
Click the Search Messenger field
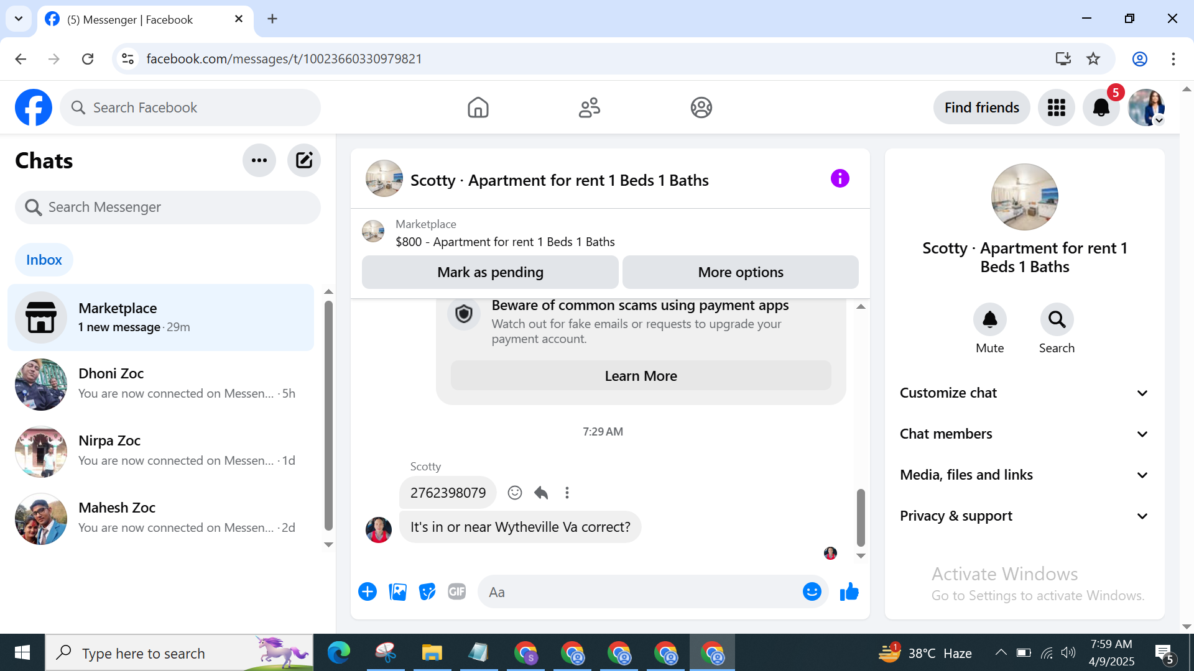[168, 208]
